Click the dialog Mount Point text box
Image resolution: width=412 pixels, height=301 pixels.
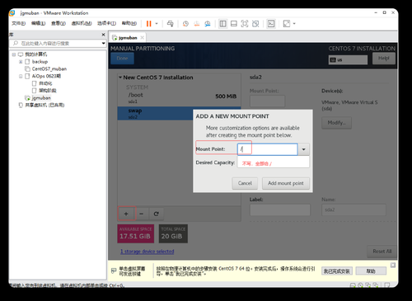tap(268, 149)
